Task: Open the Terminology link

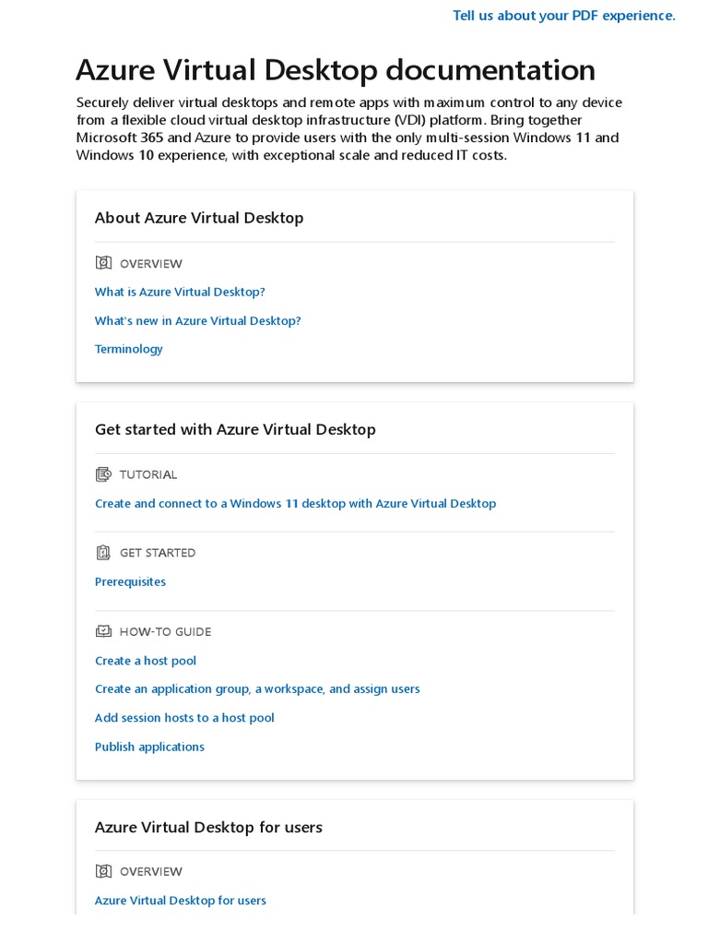Action: click(128, 349)
